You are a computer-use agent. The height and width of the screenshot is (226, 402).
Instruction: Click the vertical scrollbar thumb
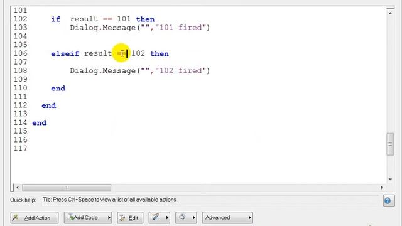pyautogui.click(x=390, y=144)
